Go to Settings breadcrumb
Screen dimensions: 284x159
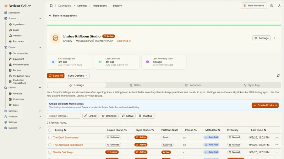coord(82,6)
